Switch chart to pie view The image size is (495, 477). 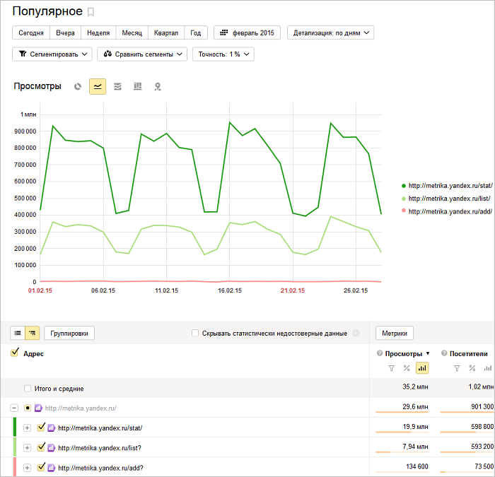78,86
